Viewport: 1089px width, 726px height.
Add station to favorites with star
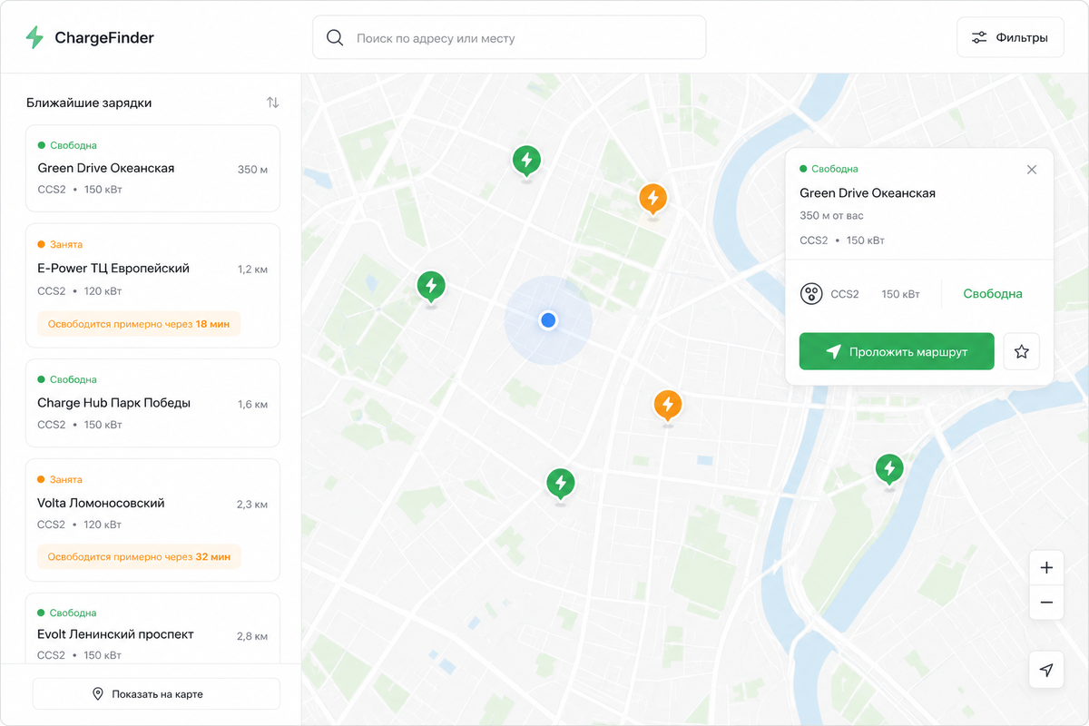point(1022,352)
